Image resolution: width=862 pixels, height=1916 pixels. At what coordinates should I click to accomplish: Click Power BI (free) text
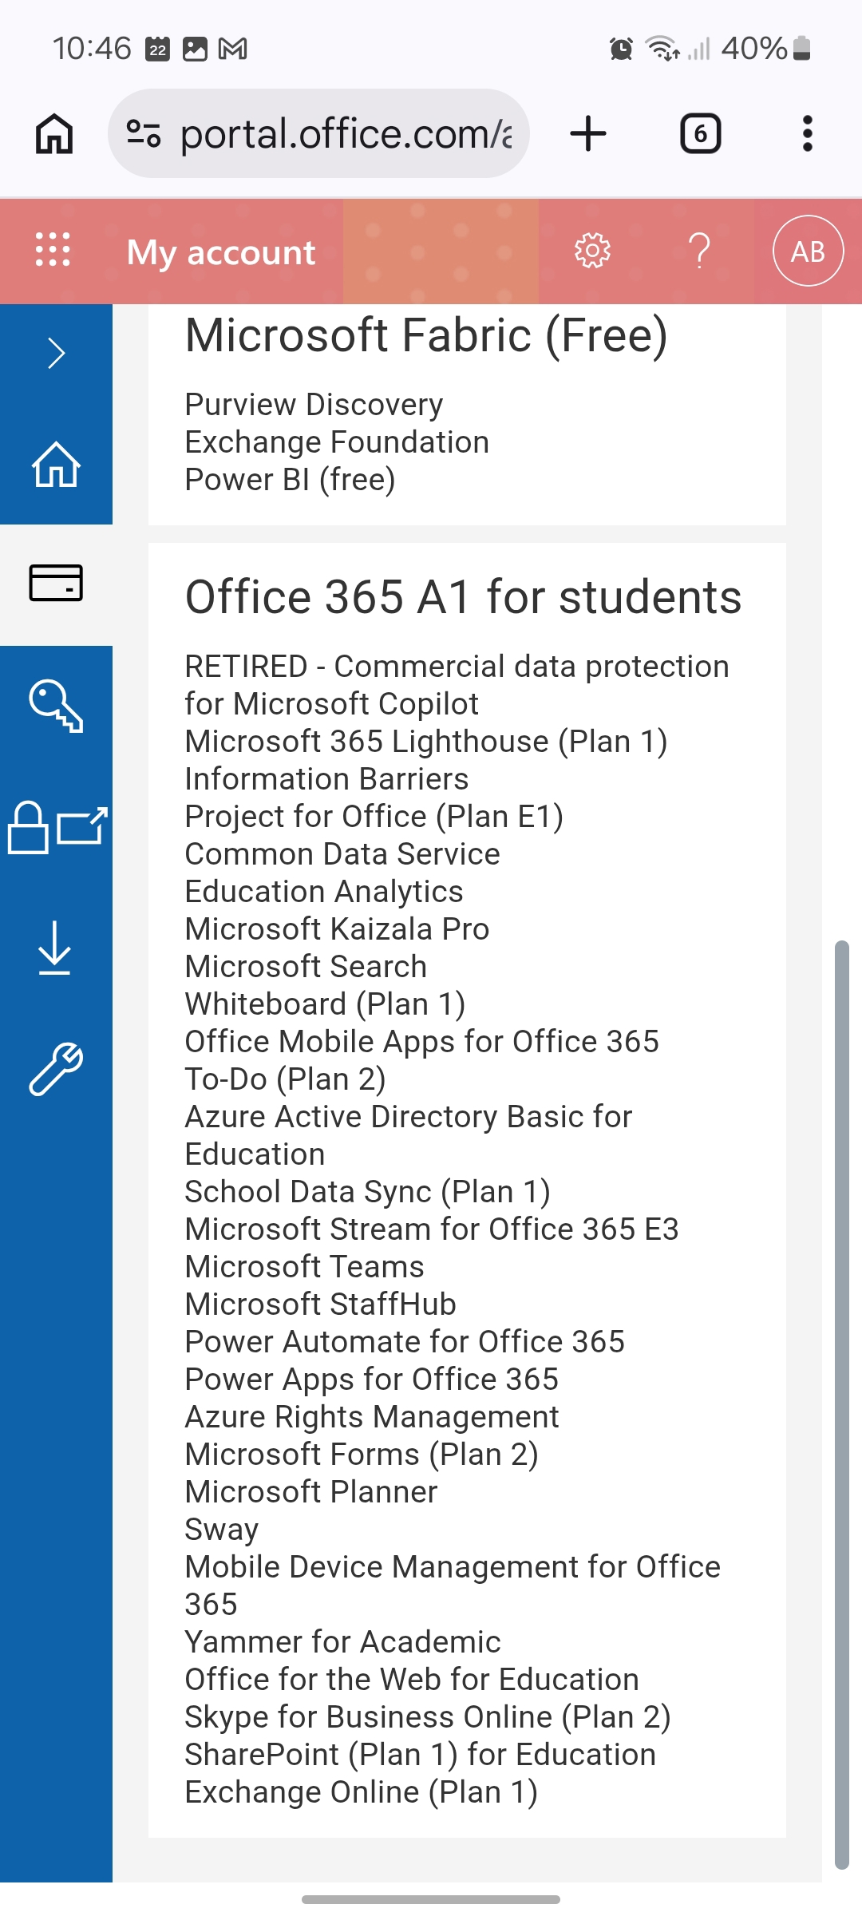click(x=290, y=480)
